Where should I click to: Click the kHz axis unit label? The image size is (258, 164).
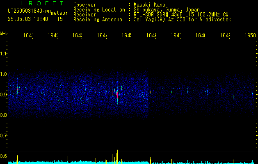pos(4,34)
